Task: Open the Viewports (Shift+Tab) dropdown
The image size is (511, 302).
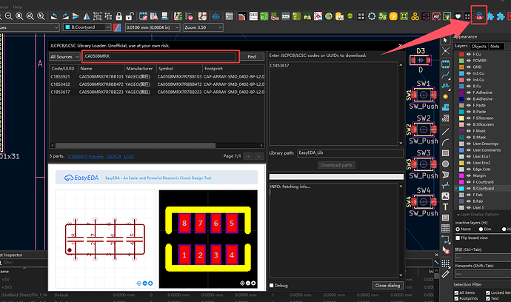Action: tap(483, 274)
